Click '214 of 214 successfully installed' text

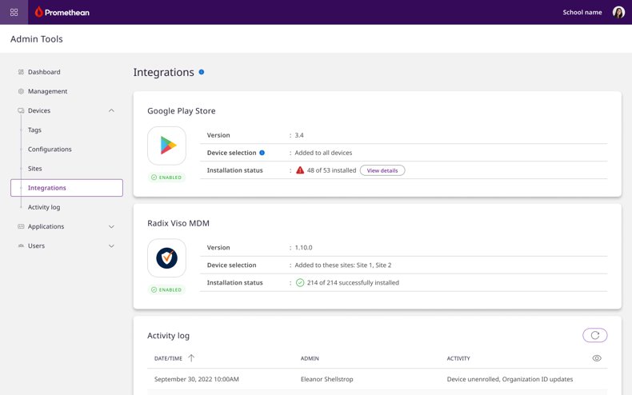(353, 283)
